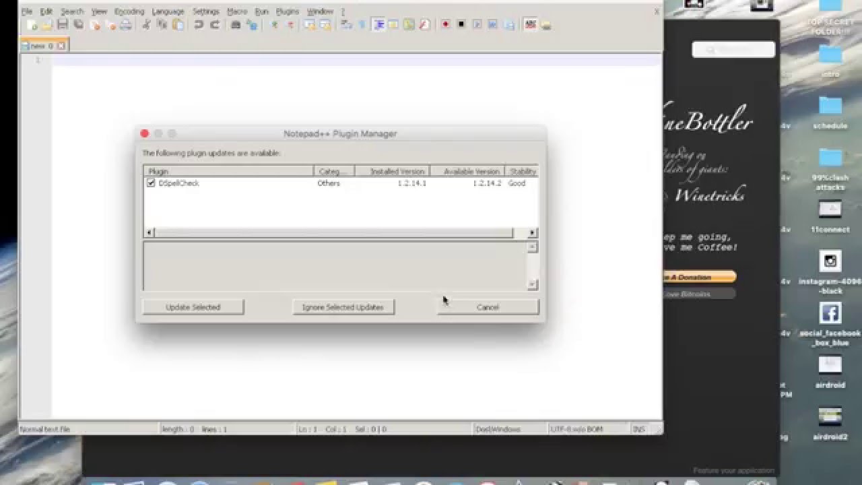This screenshot has width=862, height=485.
Task: Toggle synchronized horizontal scrolling icon
Action: pos(326,25)
